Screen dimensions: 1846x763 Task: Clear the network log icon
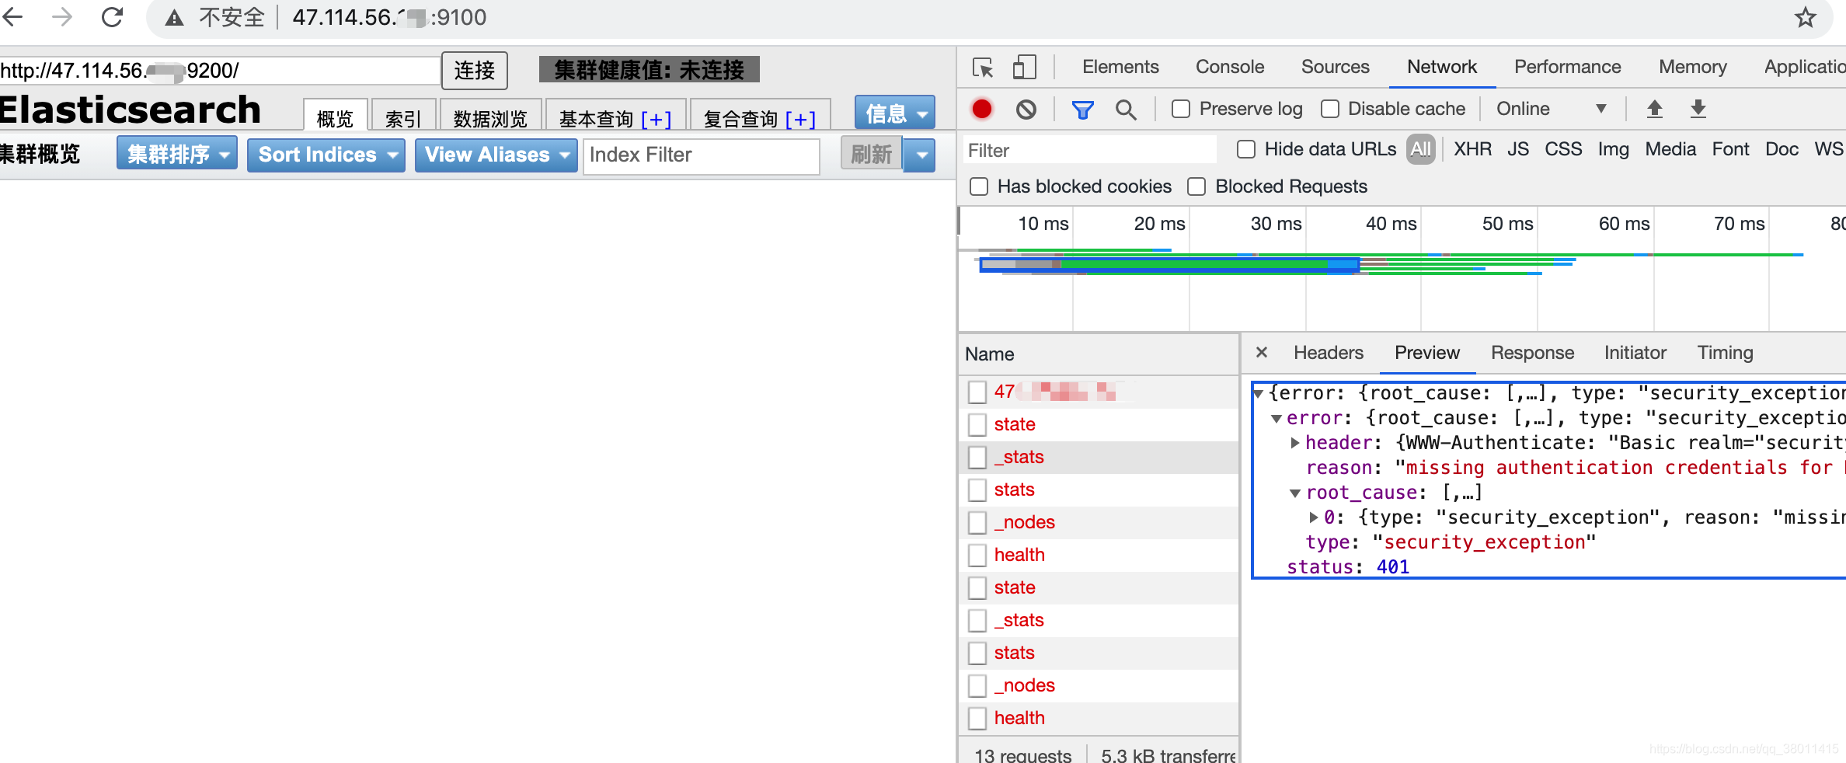(1026, 110)
